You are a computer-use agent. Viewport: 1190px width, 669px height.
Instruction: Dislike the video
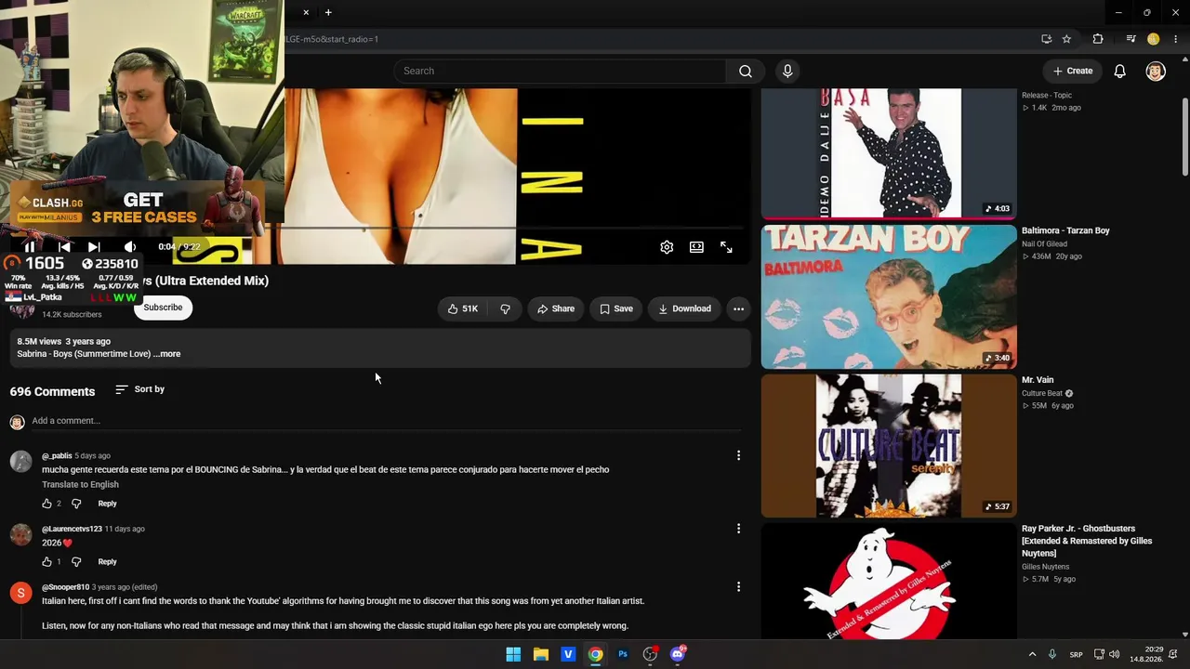(505, 308)
